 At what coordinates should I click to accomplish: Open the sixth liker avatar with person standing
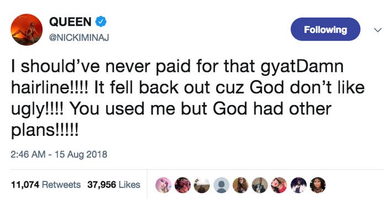[260, 185]
